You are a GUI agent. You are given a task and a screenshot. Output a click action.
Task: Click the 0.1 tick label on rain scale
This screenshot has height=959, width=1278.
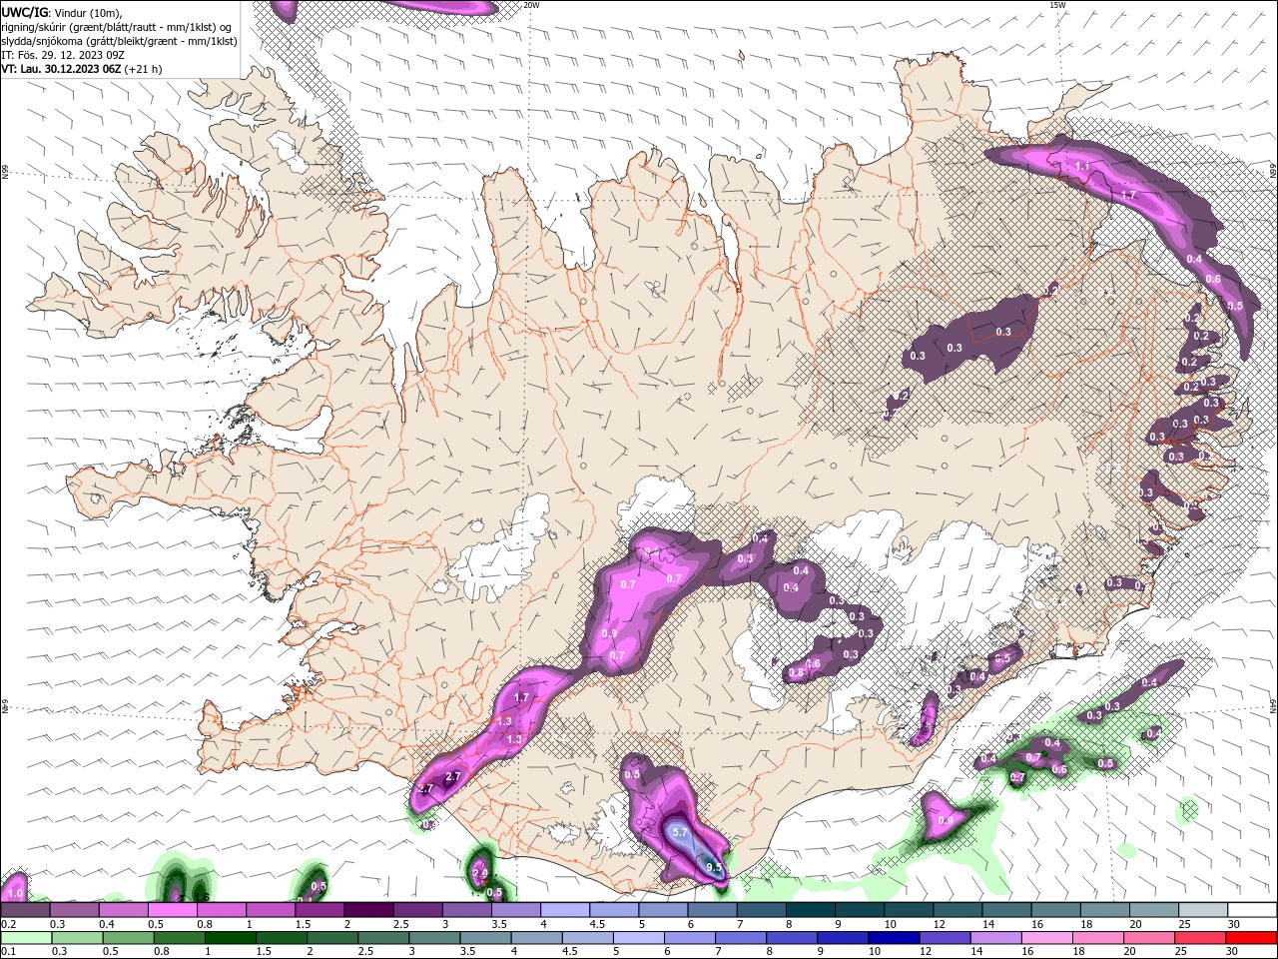pos(7,952)
